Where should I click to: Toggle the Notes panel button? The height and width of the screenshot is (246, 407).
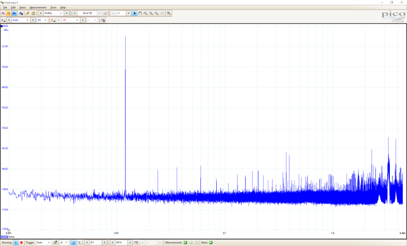pyautogui.click(x=210, y=242)
